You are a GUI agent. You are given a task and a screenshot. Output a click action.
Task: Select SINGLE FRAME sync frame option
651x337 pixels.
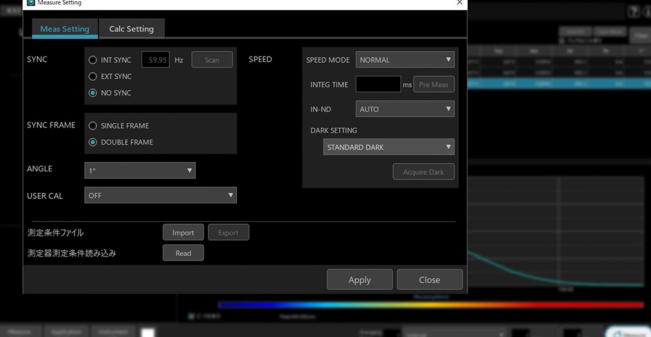[x=93, y=126]
